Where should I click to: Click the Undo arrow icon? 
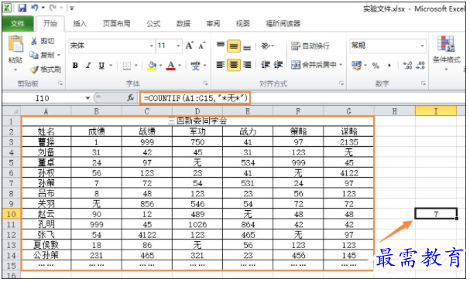pos(35,8)
